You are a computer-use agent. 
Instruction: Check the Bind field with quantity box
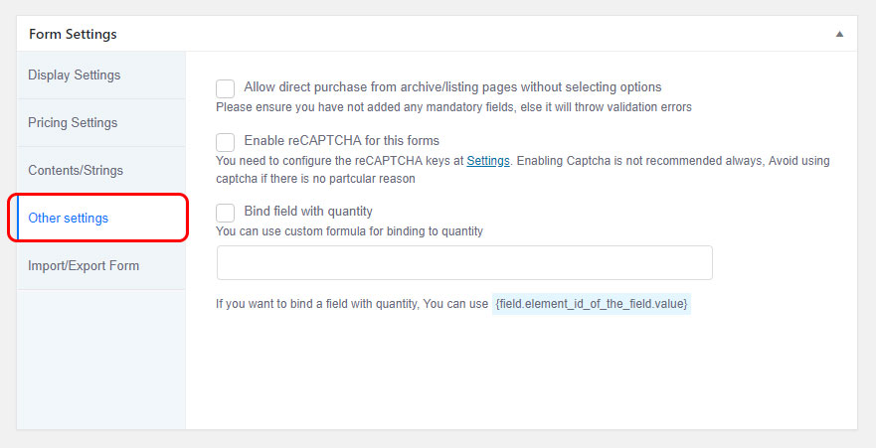(x=225, y=213)
